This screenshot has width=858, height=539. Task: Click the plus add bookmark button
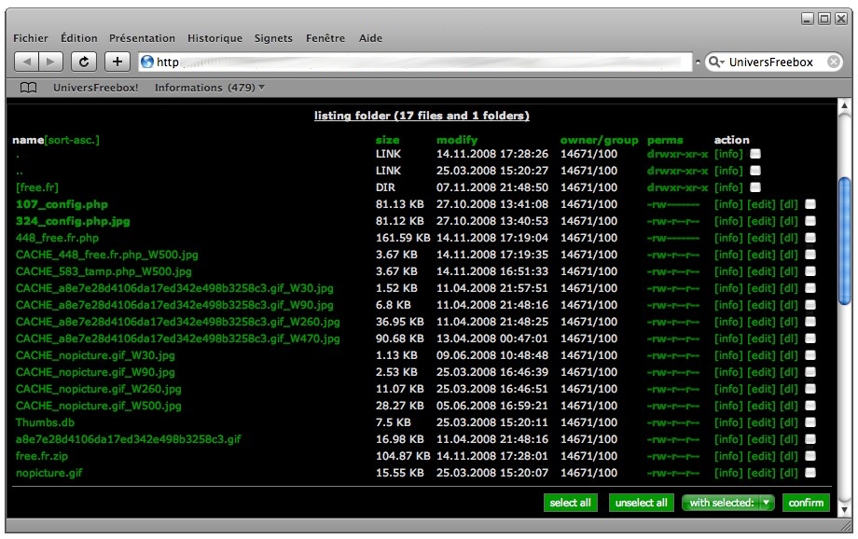click(117, 62)
